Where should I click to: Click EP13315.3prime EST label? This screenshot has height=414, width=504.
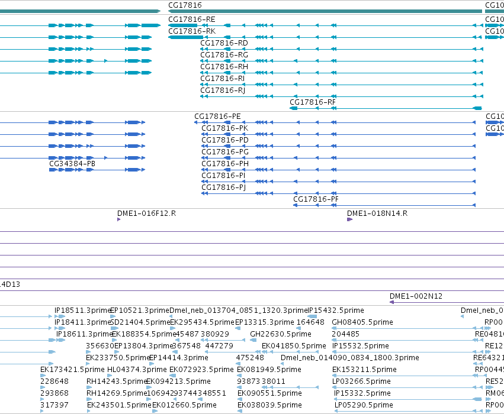pyautogui.click(x=265, y=322)
